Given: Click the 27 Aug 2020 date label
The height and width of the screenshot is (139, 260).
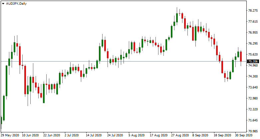Looking at the screenshot, I should coord(180,135).
